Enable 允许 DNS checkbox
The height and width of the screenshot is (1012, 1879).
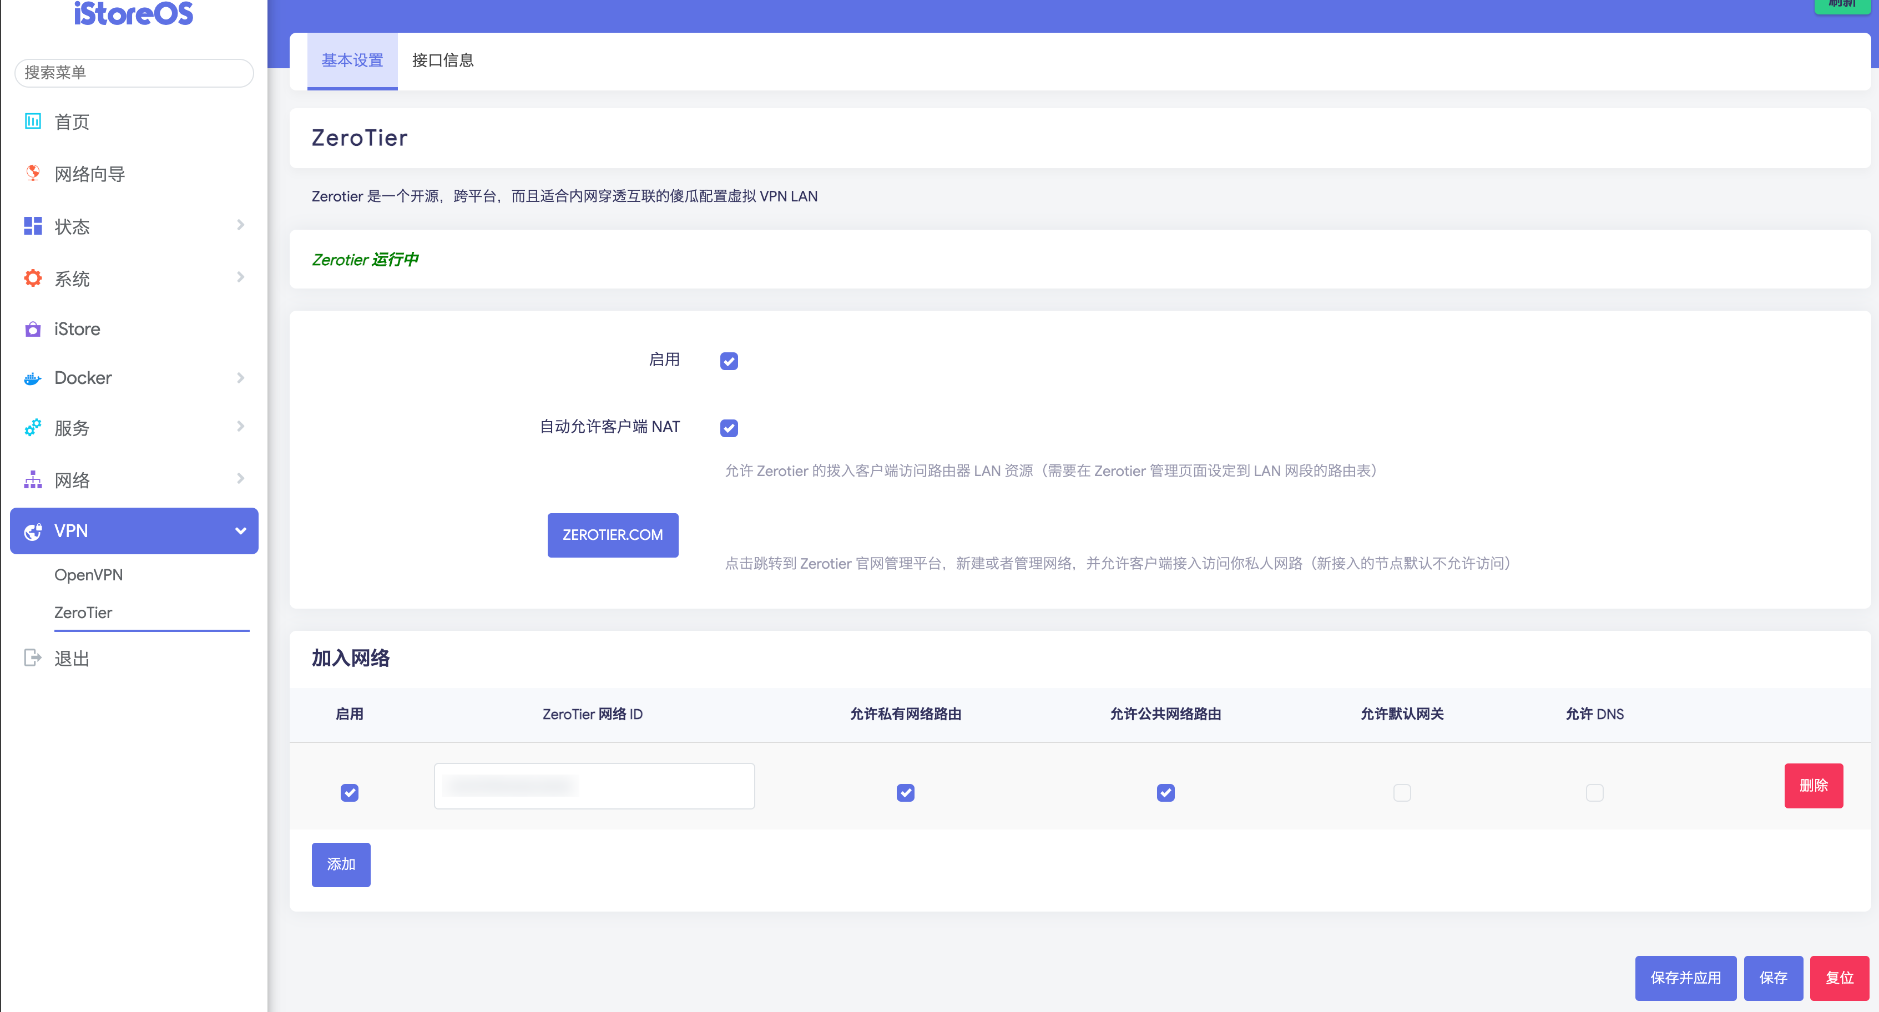click(1594, 792)
